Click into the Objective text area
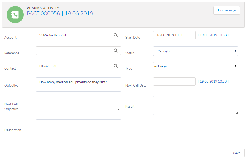 [78, 84]
